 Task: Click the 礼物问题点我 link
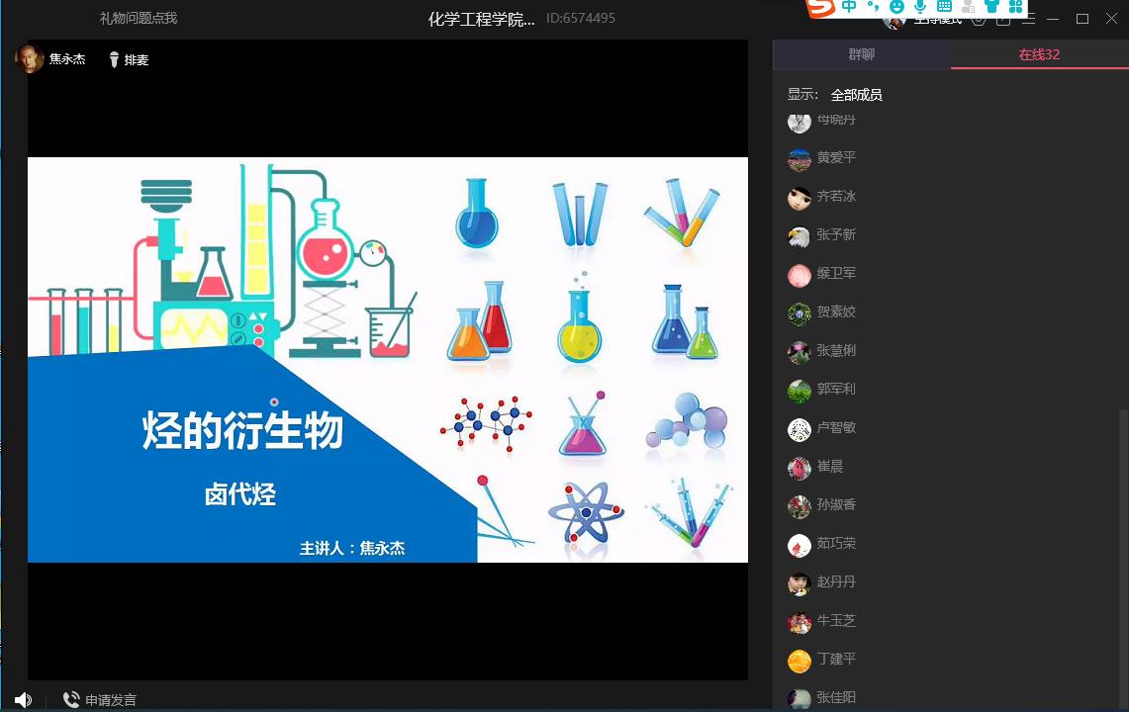[139, 18]
